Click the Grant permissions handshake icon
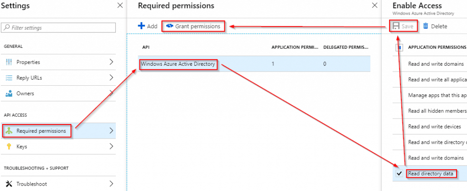Image resolution: width=467 pixels, height=191 pixels. (170, 26)
